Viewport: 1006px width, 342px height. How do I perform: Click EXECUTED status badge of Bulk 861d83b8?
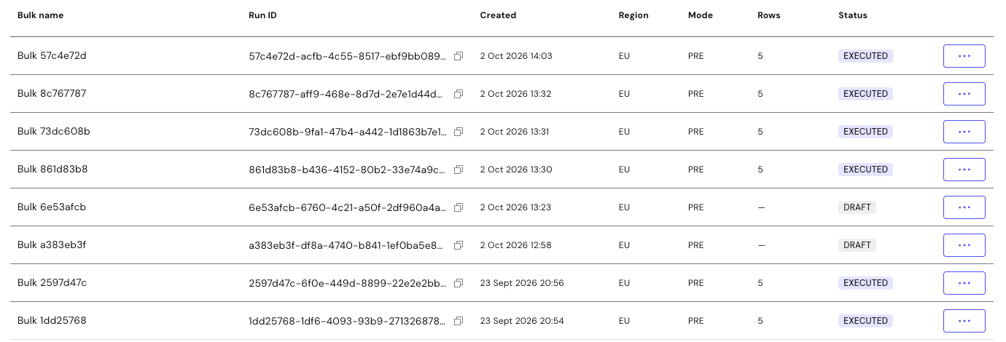click(x=865, y=170)
